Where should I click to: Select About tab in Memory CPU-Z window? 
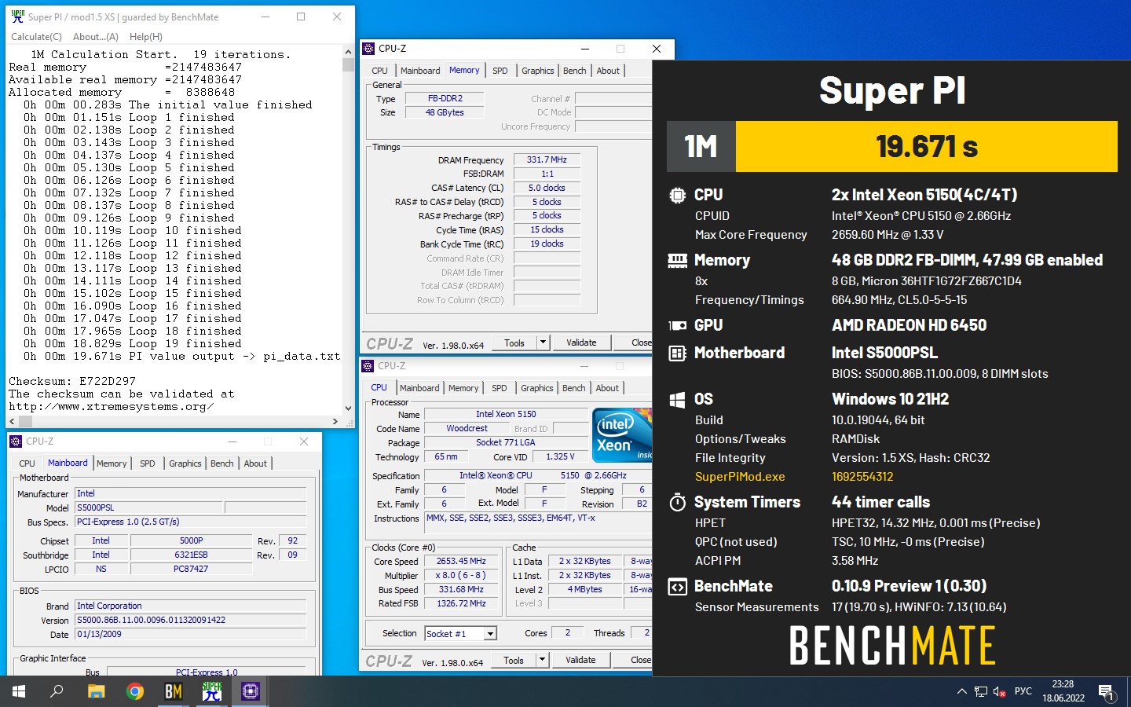[x=608, y=71]
